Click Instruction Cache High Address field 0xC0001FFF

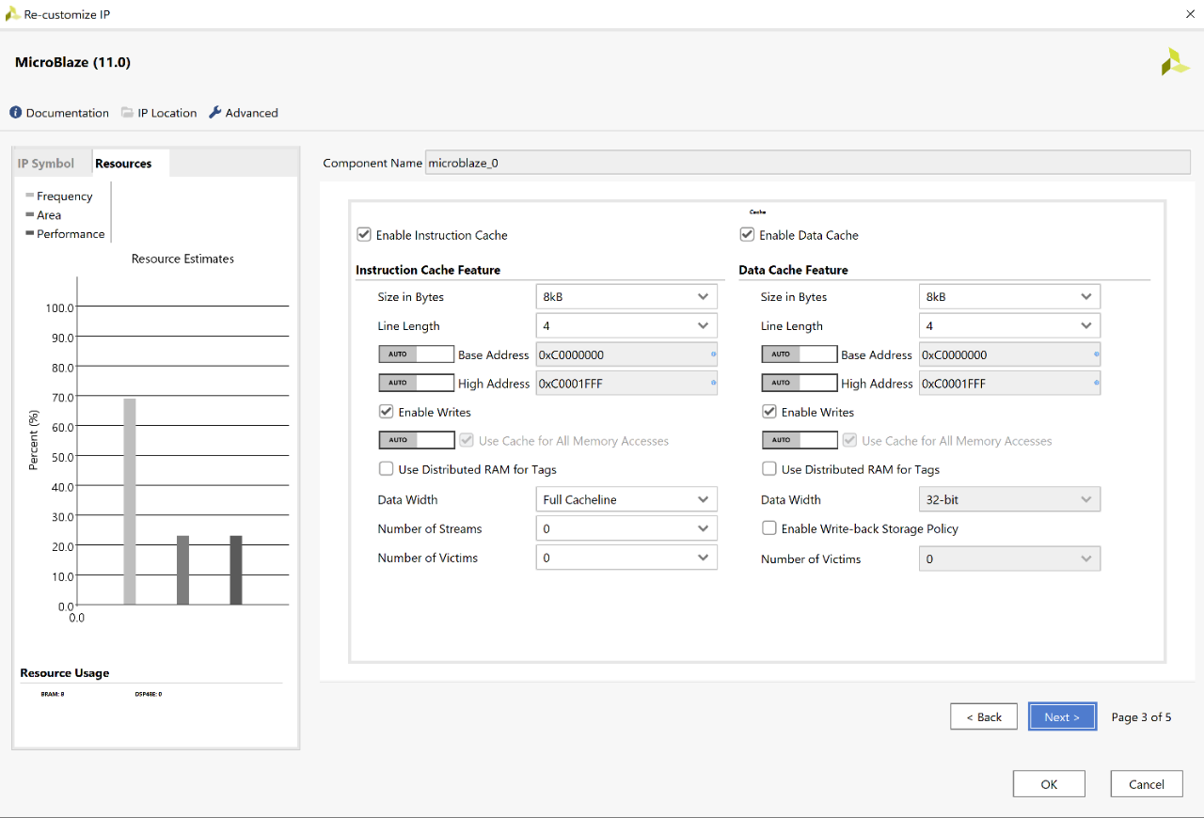pyautogui.click(x=626, y=383)
